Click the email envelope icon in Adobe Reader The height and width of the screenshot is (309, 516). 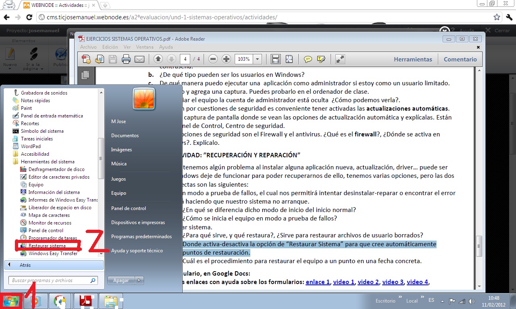click(139, 59)
